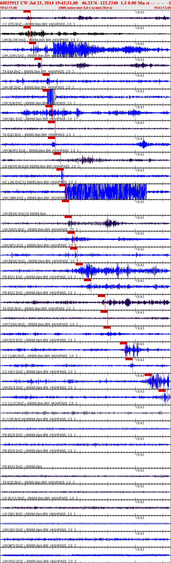This screenshot has width=171, height=563.
Task: Click the end time label 19:43:13.00
Action: point(162,8)
